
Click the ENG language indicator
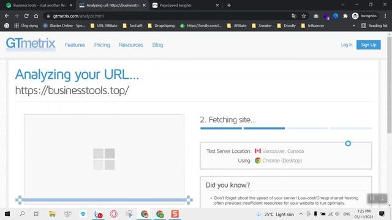click(347, 214)
